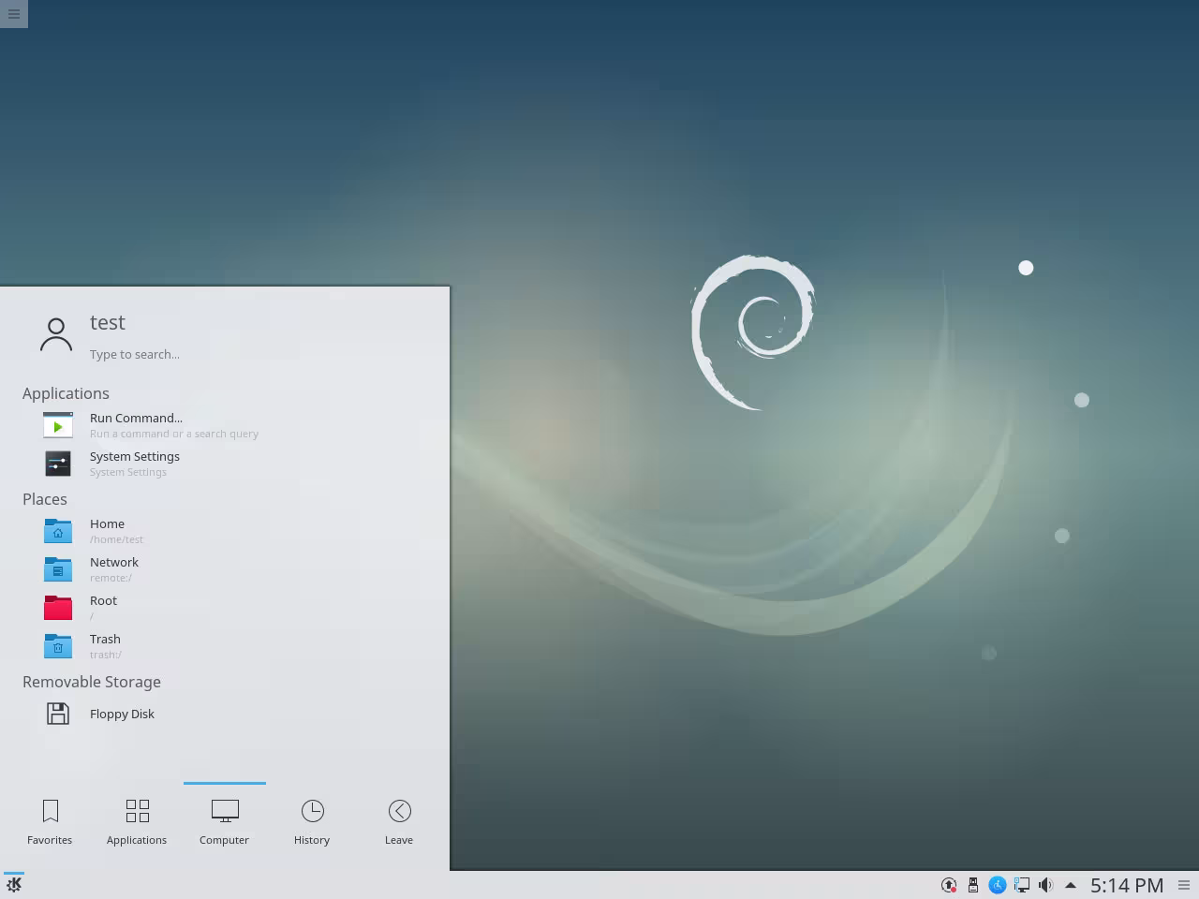The width and height of the screenshot is (1199, 899).
Task: Open the Home folder place
Action: (107, 531)
